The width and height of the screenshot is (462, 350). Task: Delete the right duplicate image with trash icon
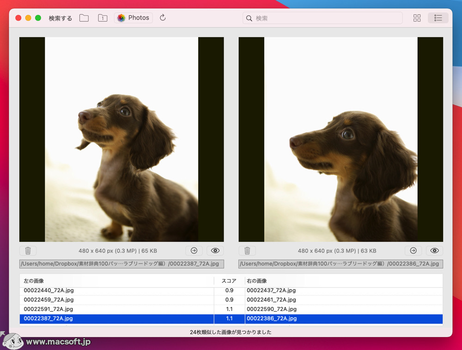[247, 250]
